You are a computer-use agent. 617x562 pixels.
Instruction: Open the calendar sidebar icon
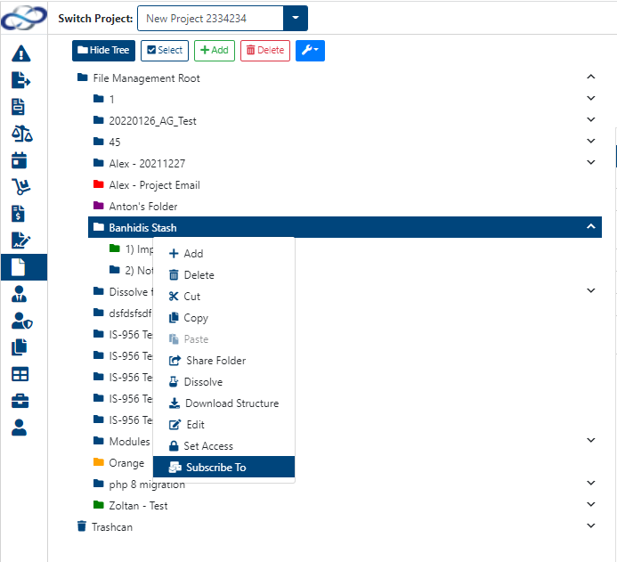click(x=19, y=160)
